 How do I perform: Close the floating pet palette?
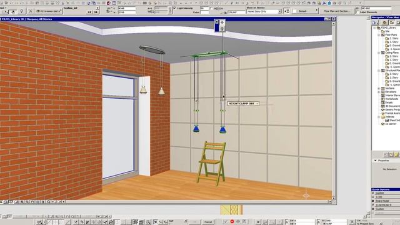[217, 22]
